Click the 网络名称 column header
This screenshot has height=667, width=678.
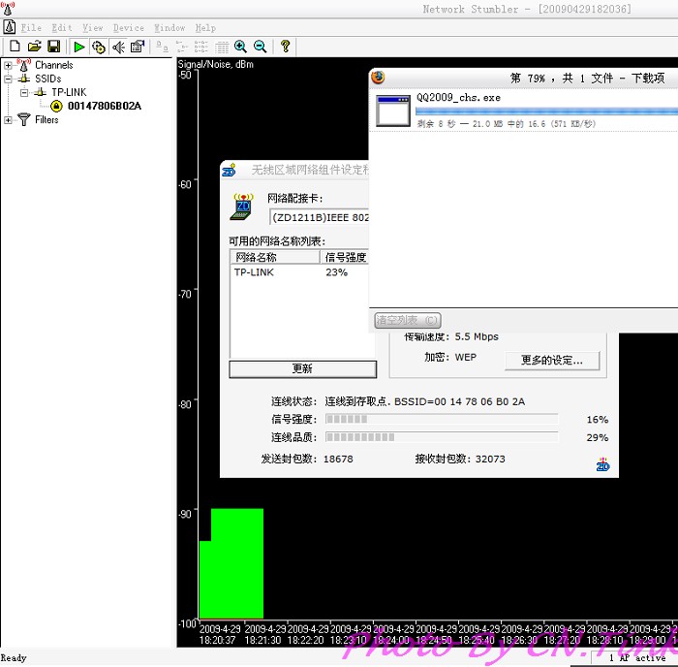275,257
